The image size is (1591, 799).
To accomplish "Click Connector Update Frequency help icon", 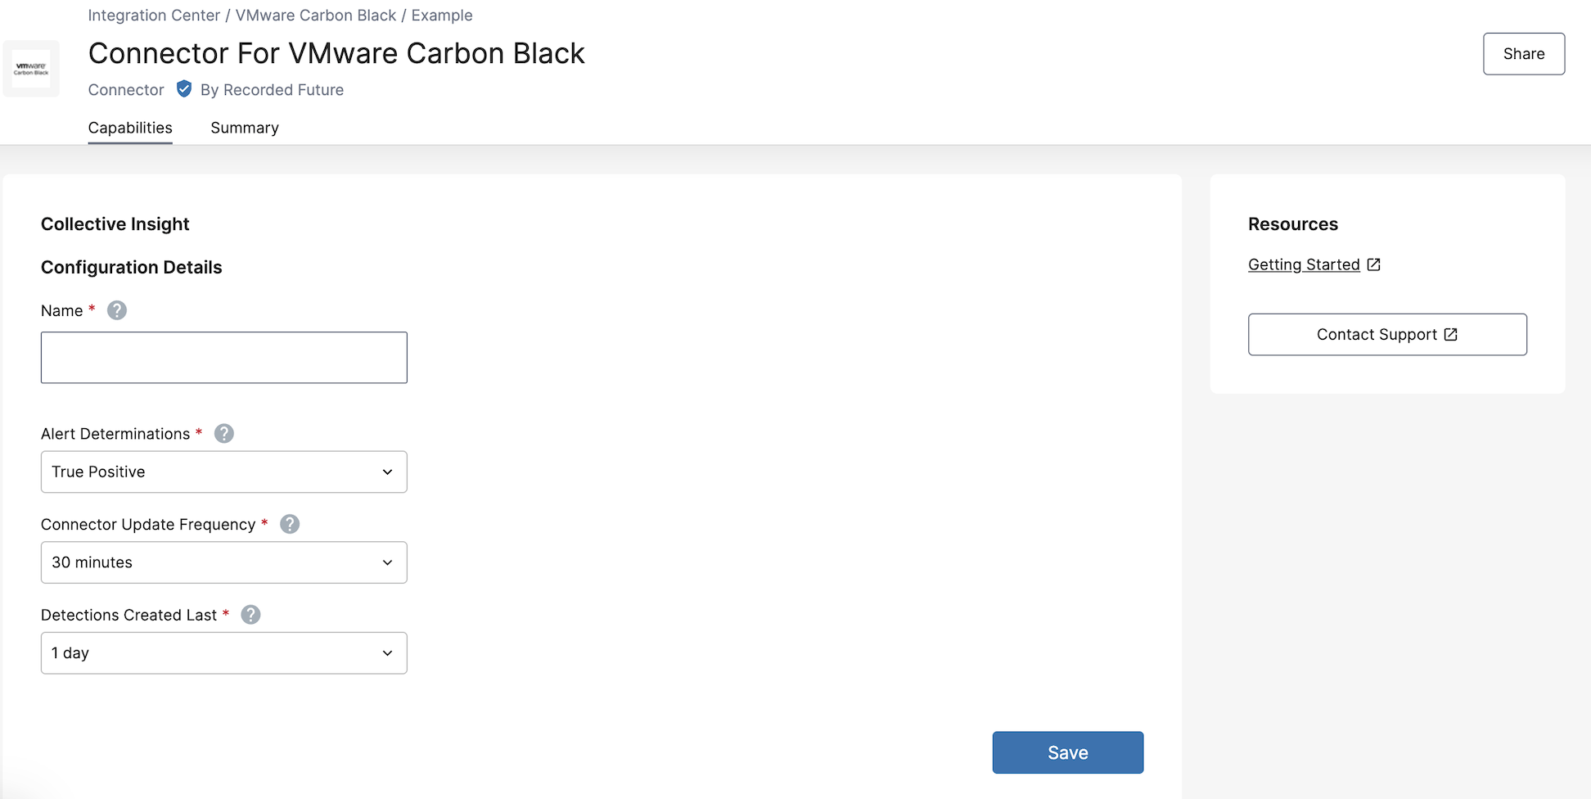I will pos(290,524).
